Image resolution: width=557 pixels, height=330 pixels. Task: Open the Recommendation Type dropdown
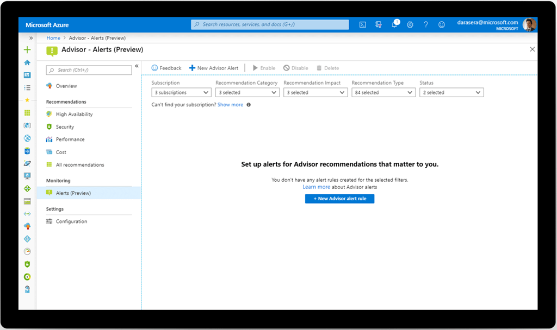(383, 92)
